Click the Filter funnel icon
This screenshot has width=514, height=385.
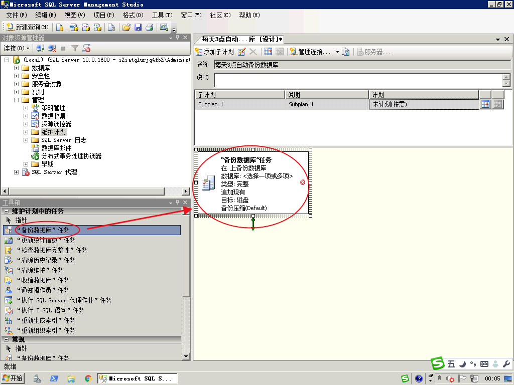pyautogui.click(x=75, y=49)
